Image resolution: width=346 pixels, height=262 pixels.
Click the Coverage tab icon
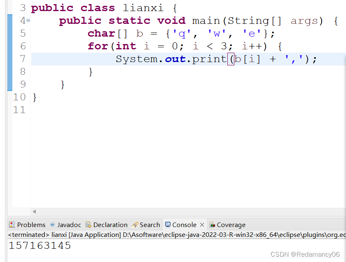tap(212, 225)
